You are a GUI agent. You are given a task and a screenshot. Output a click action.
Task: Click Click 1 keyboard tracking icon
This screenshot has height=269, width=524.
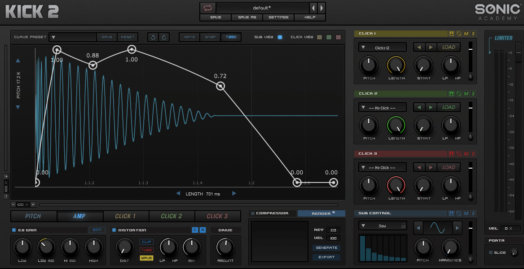tap(451, 34)
